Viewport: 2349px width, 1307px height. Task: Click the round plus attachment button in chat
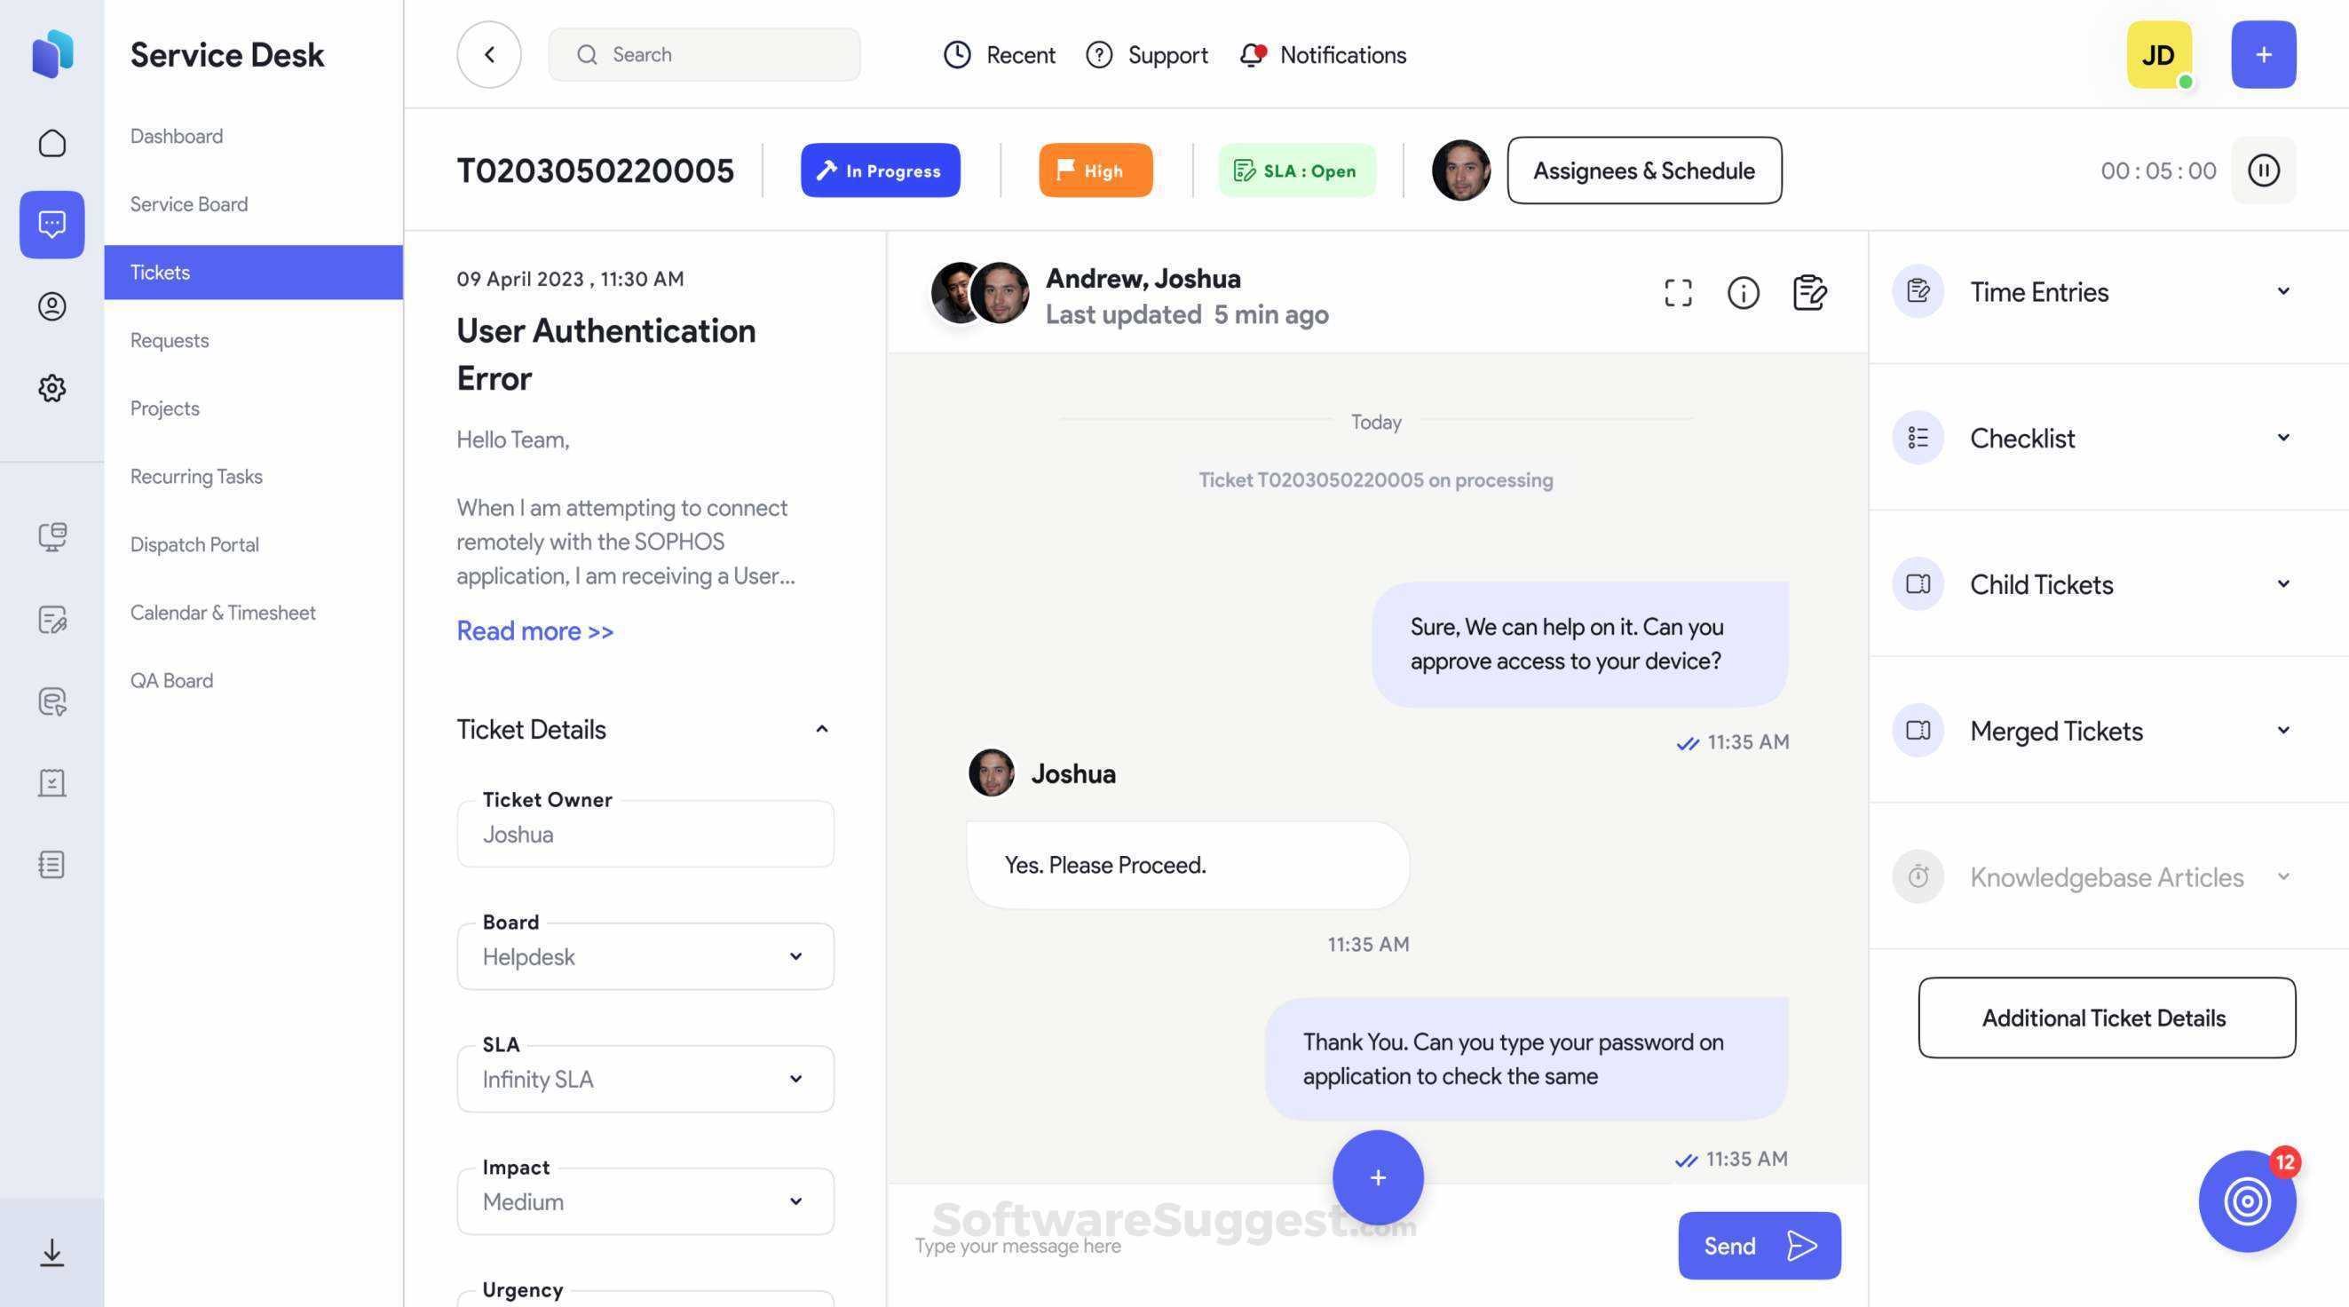click(x=1377, y=1176)
